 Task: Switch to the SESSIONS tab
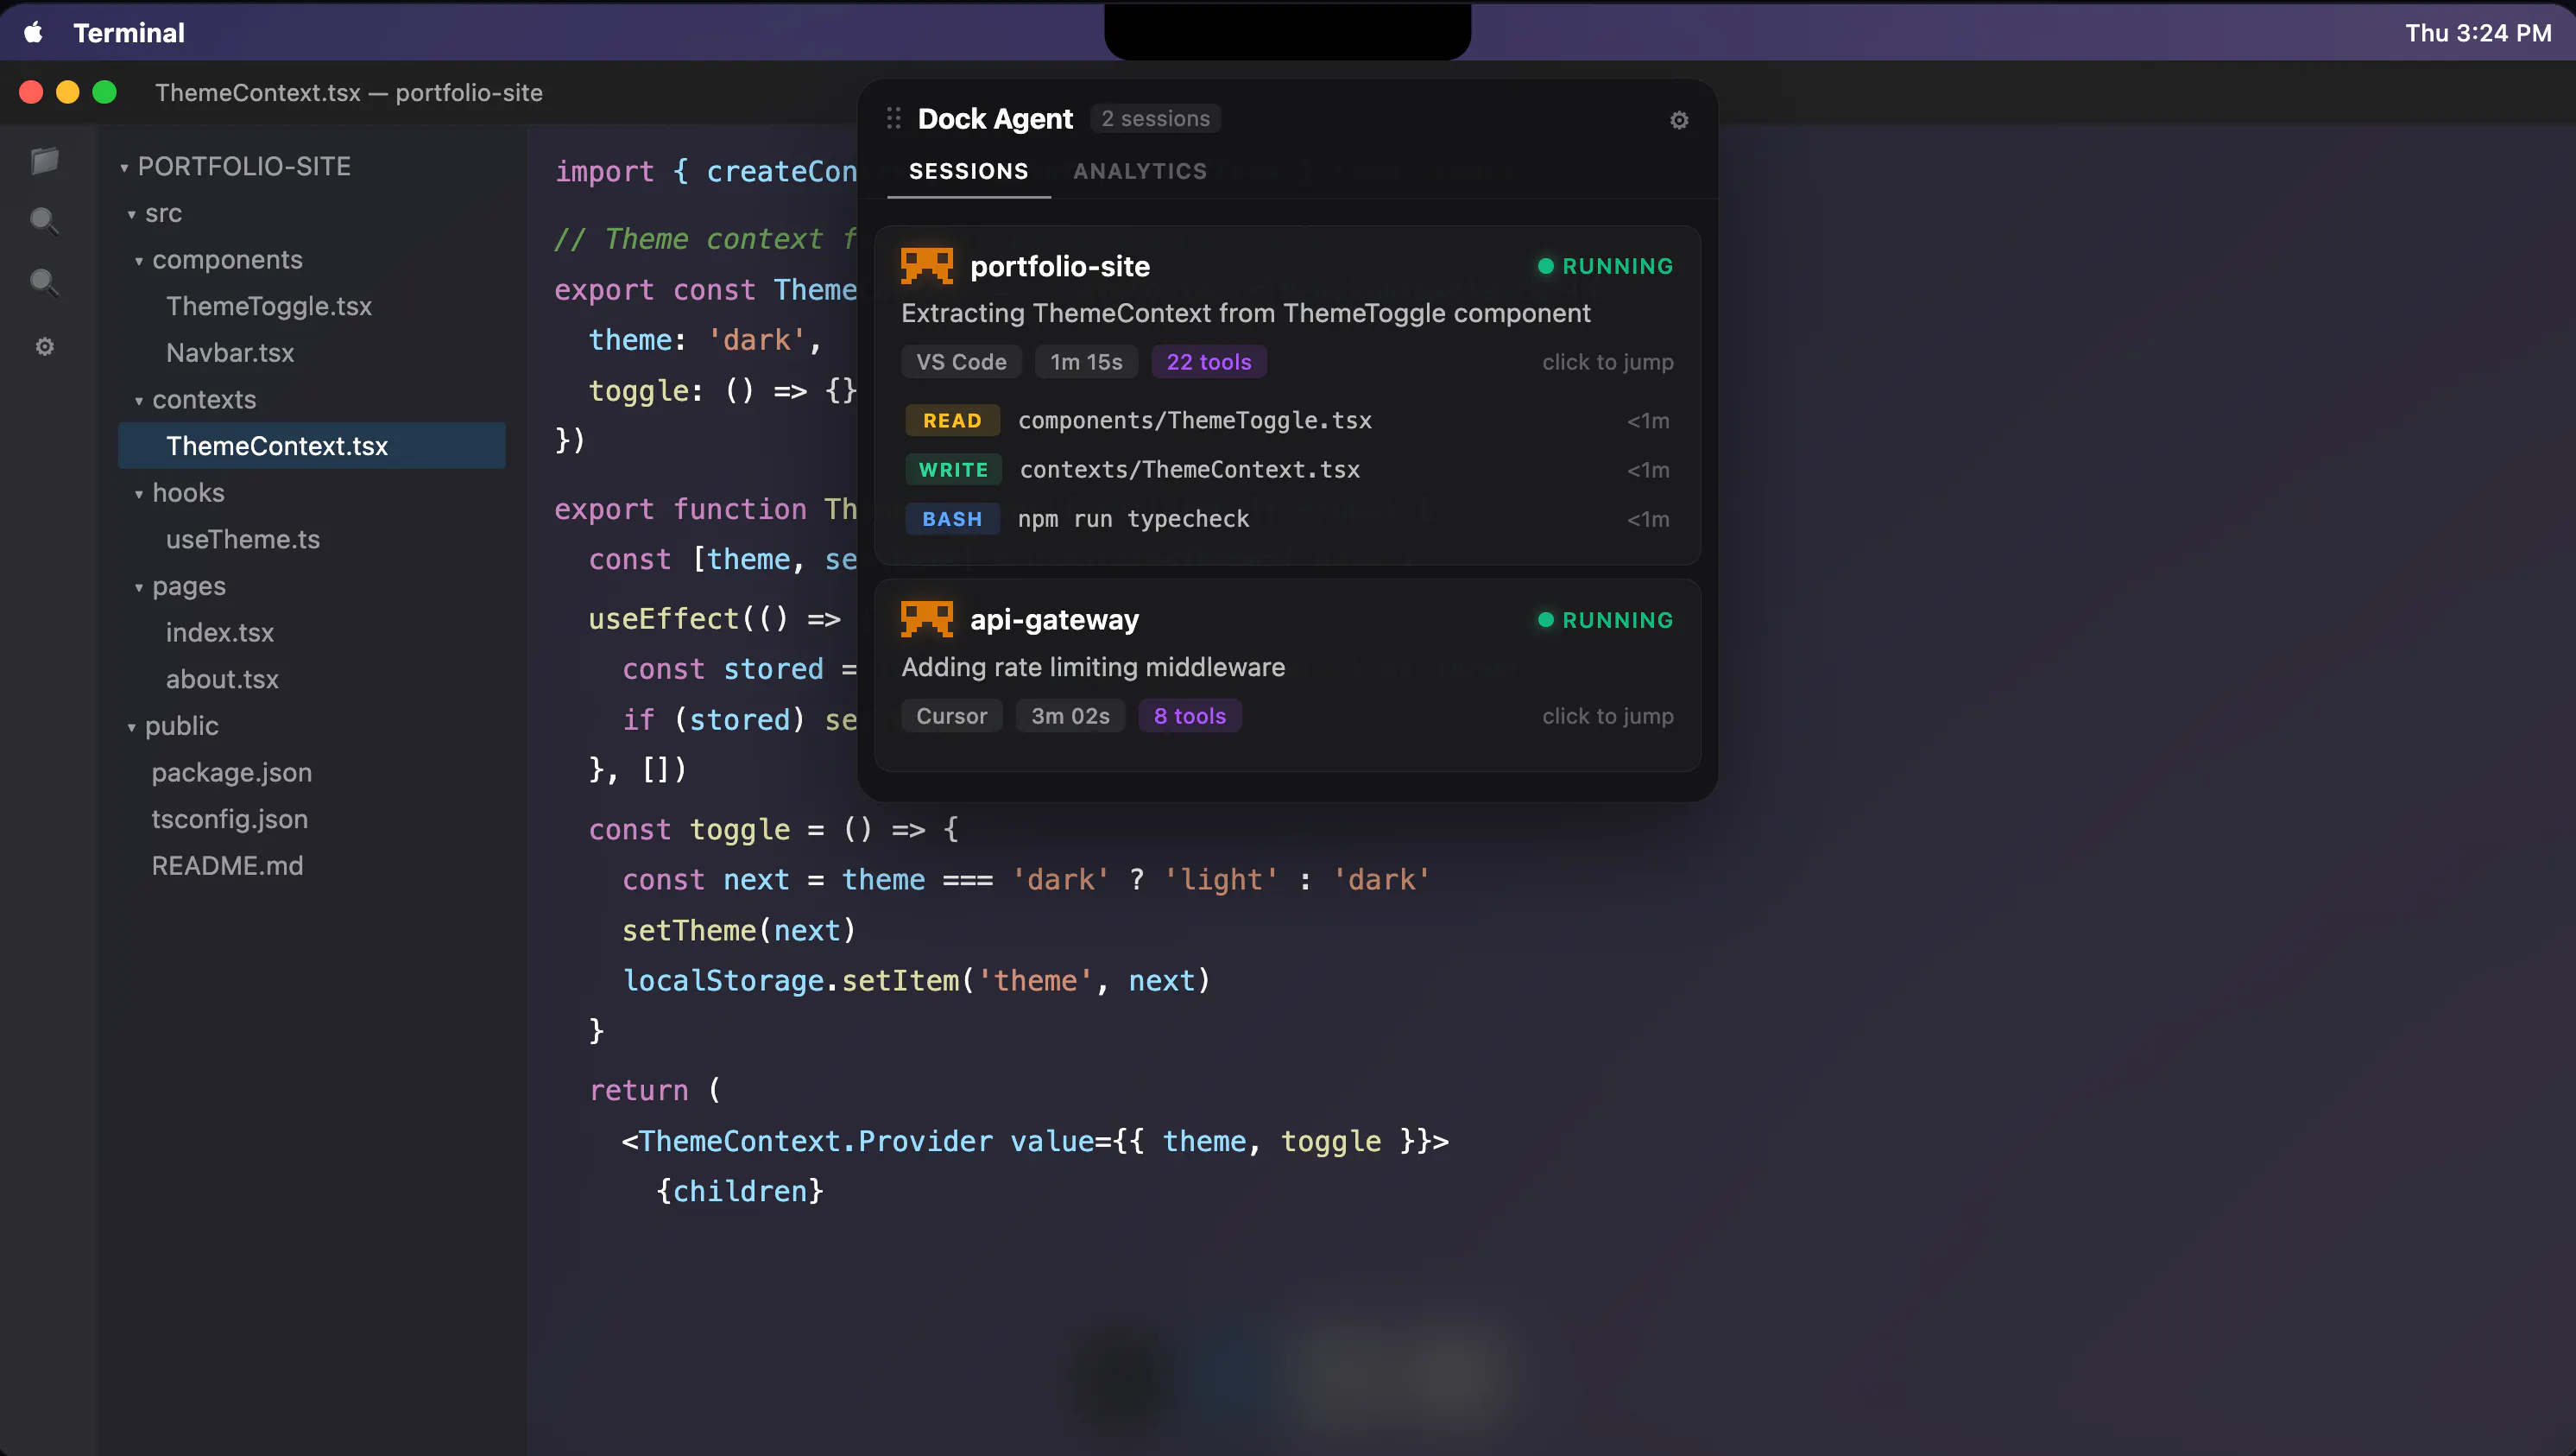[968, 171]
